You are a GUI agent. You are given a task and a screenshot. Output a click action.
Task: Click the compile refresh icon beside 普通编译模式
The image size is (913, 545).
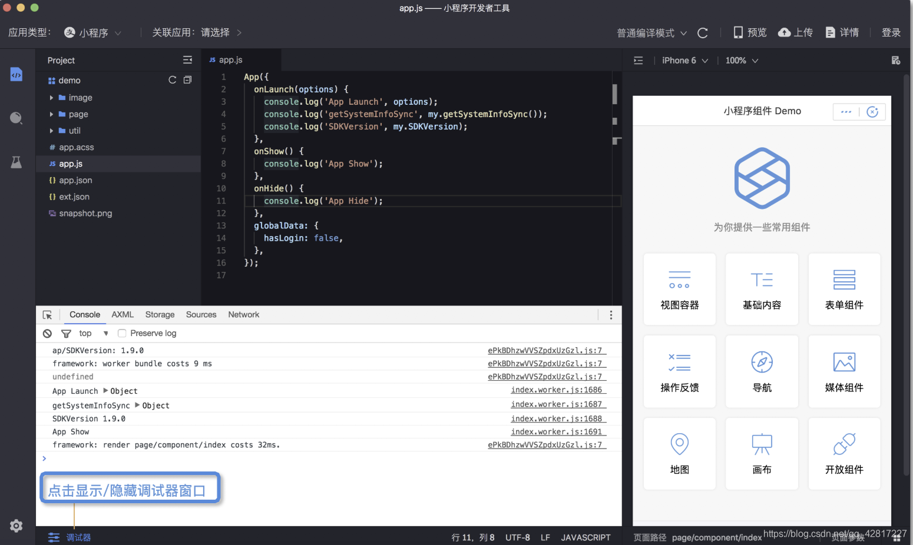(x=702, y=33)
